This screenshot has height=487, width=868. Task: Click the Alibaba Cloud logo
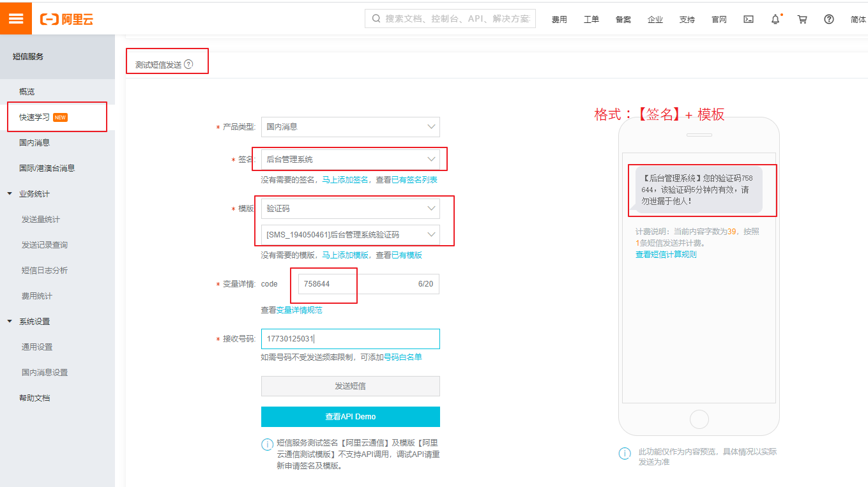(x=67, y=19)
